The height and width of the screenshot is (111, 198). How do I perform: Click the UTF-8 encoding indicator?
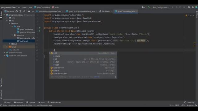(x=183, y=105)
